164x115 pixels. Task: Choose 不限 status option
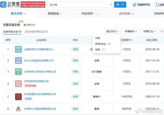(x=97, y=38)
